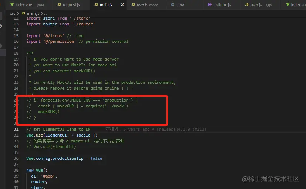Click the src breadcrumb segment
The image size is (306, 189).
[x=13, y=13]
